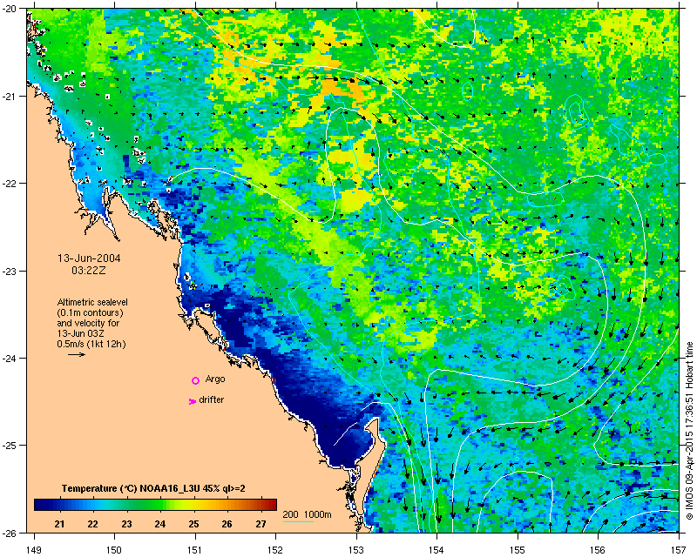Click the 0.5m/s velocity scale arrow
The height and width of the screenshot is (557, 697).
77,354
